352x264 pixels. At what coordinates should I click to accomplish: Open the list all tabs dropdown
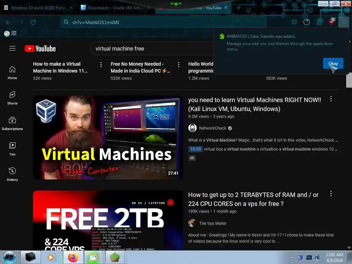click(297, 8)
